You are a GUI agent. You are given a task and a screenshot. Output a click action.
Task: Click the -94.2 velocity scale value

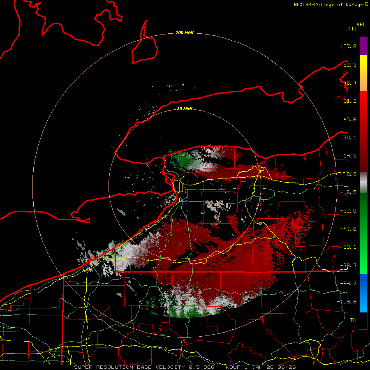coord(348,284)
